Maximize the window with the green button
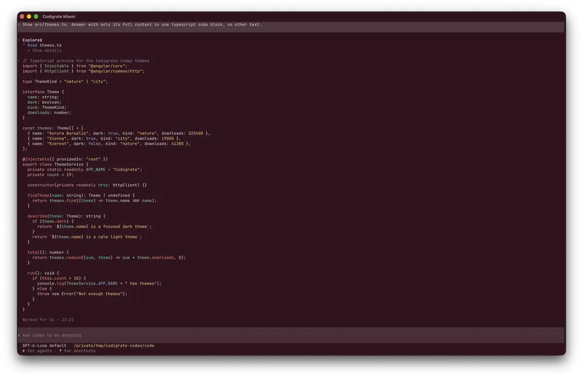 pos(36,16)
